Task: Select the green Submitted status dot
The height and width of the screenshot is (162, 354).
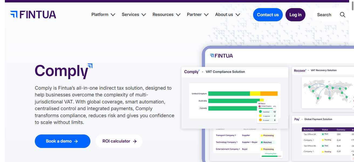Action: (x=260, y=112)
